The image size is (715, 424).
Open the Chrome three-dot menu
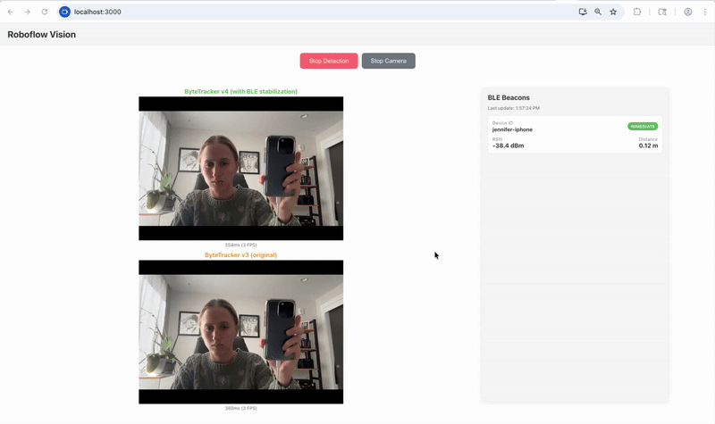click(x=705, y=12)
